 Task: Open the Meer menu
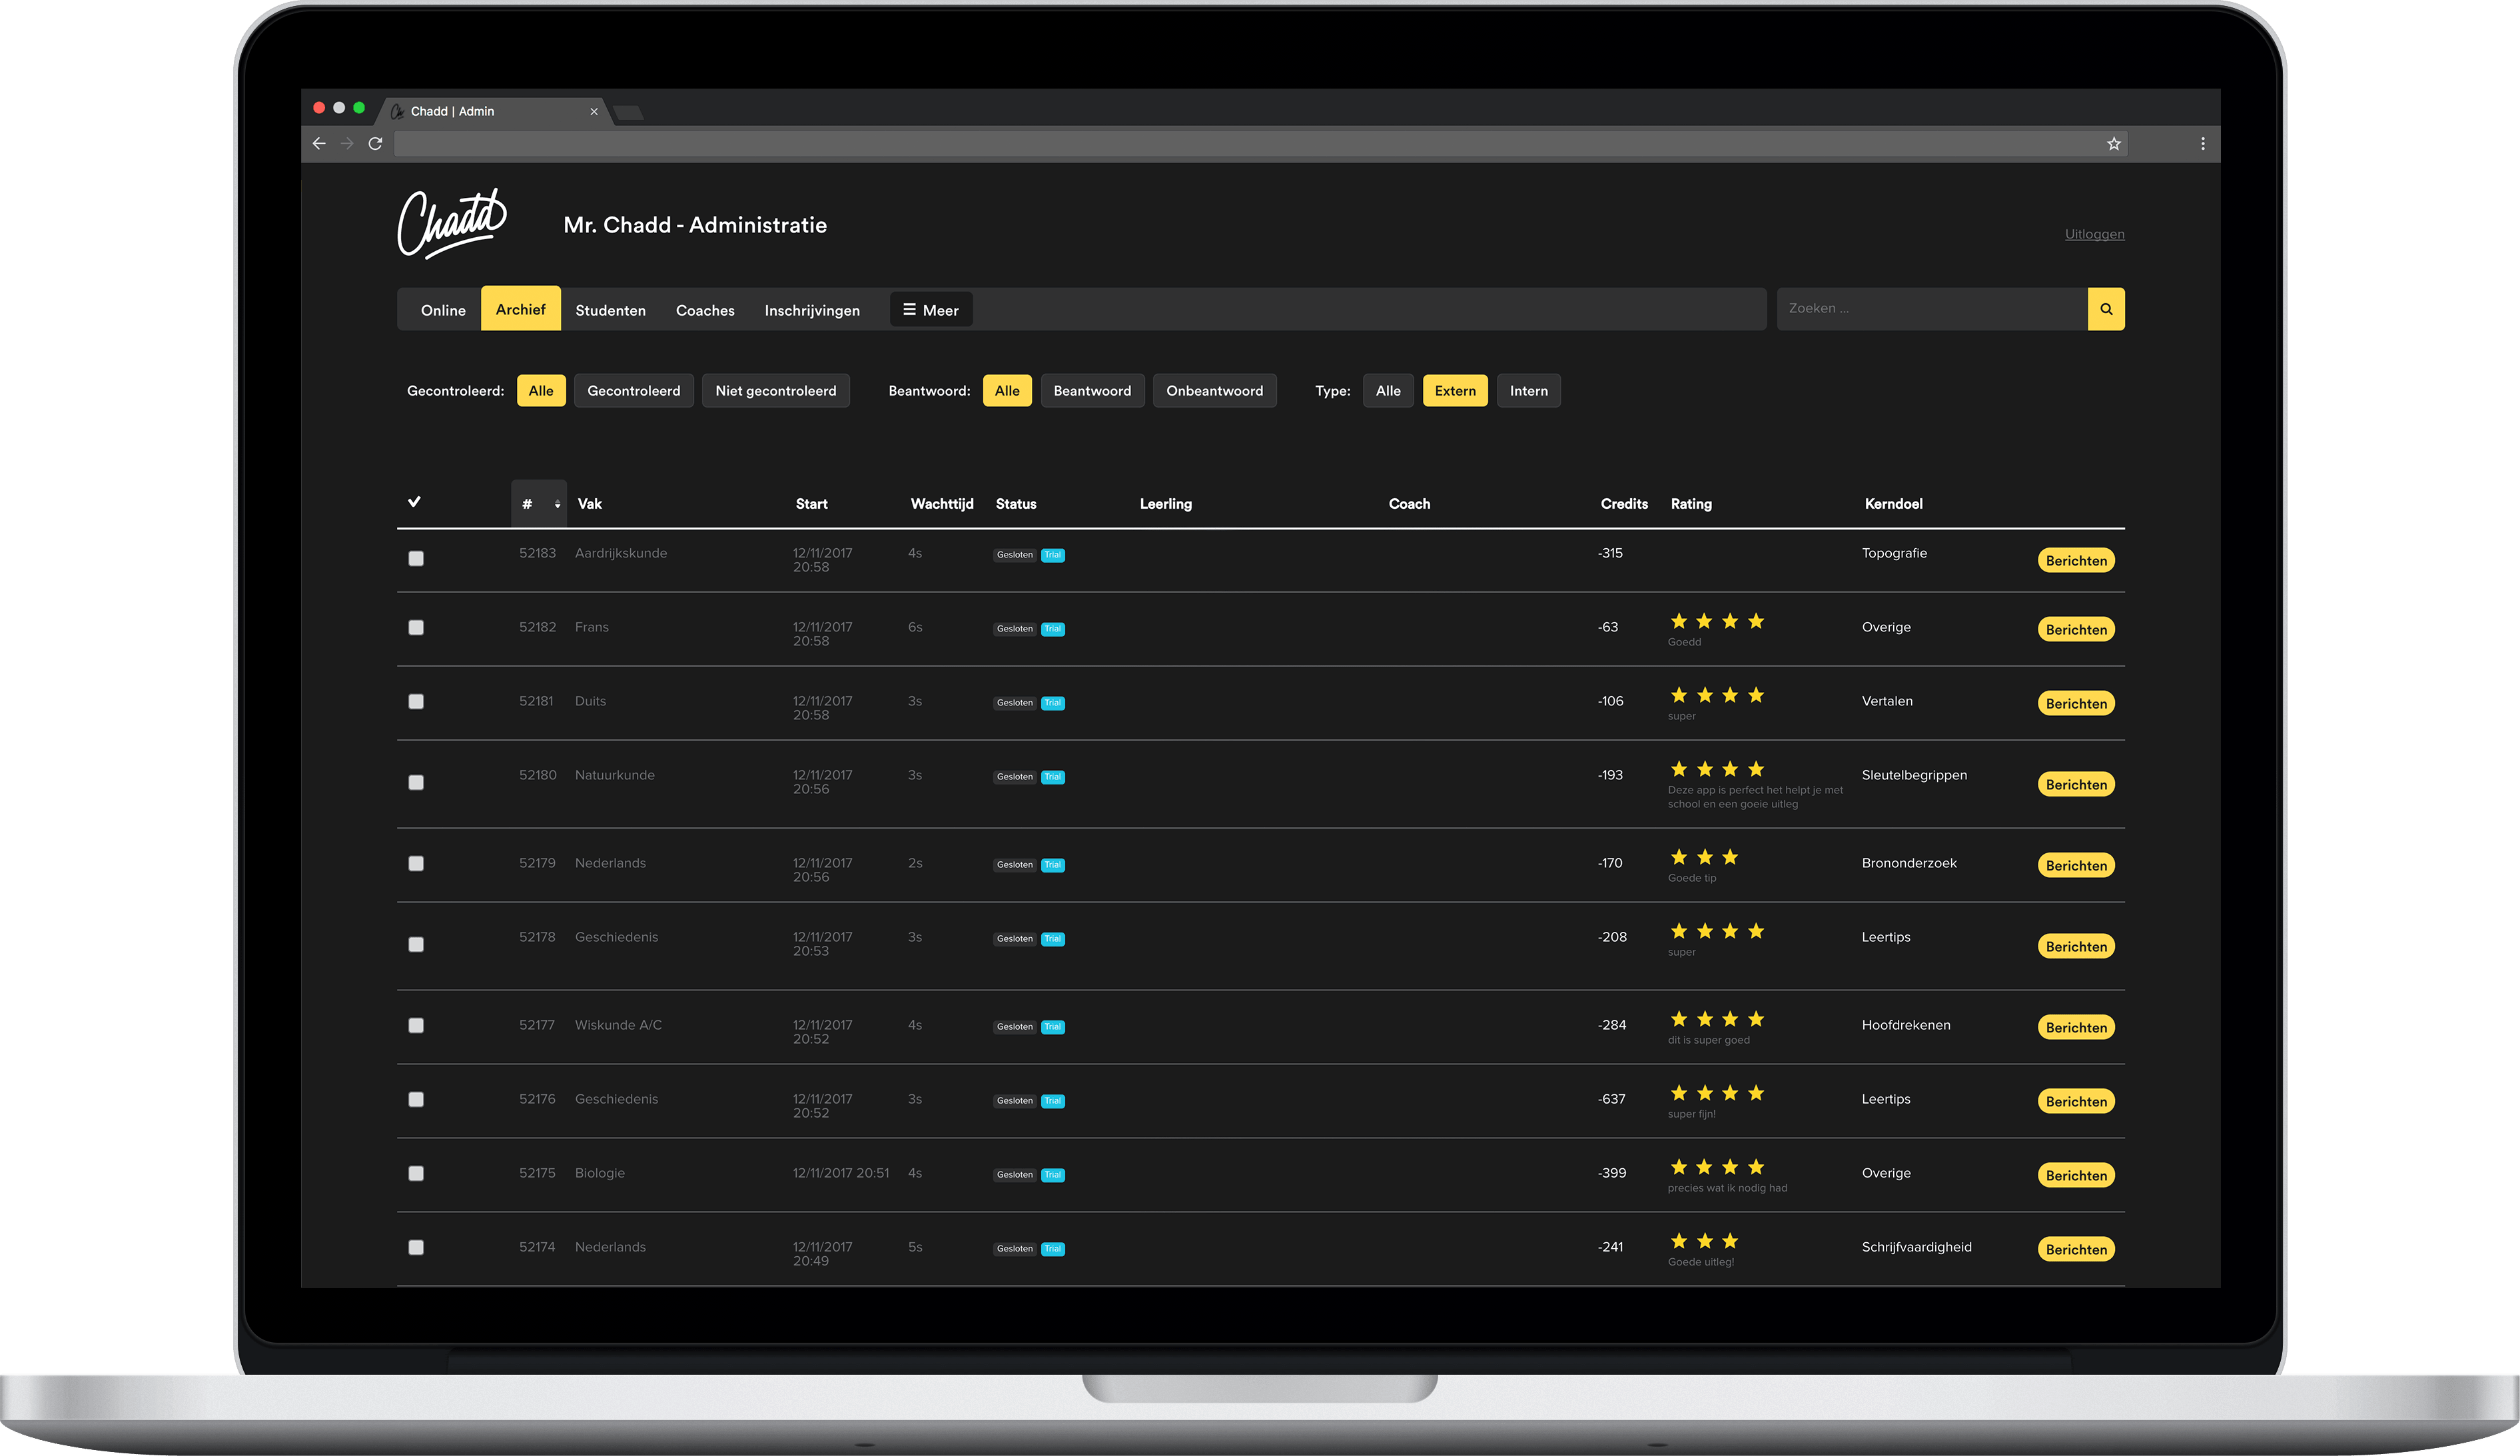(x=930, y=310)
